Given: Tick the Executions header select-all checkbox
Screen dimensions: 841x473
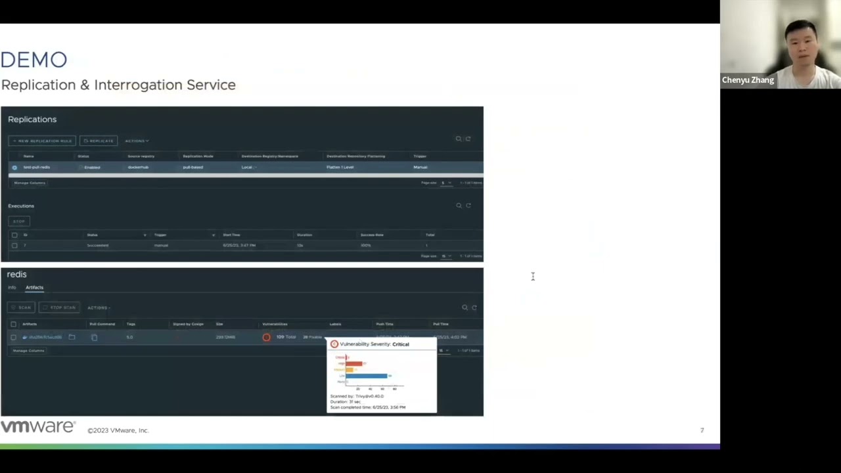Looking at the screenshot, I should [x=14, y=235].
